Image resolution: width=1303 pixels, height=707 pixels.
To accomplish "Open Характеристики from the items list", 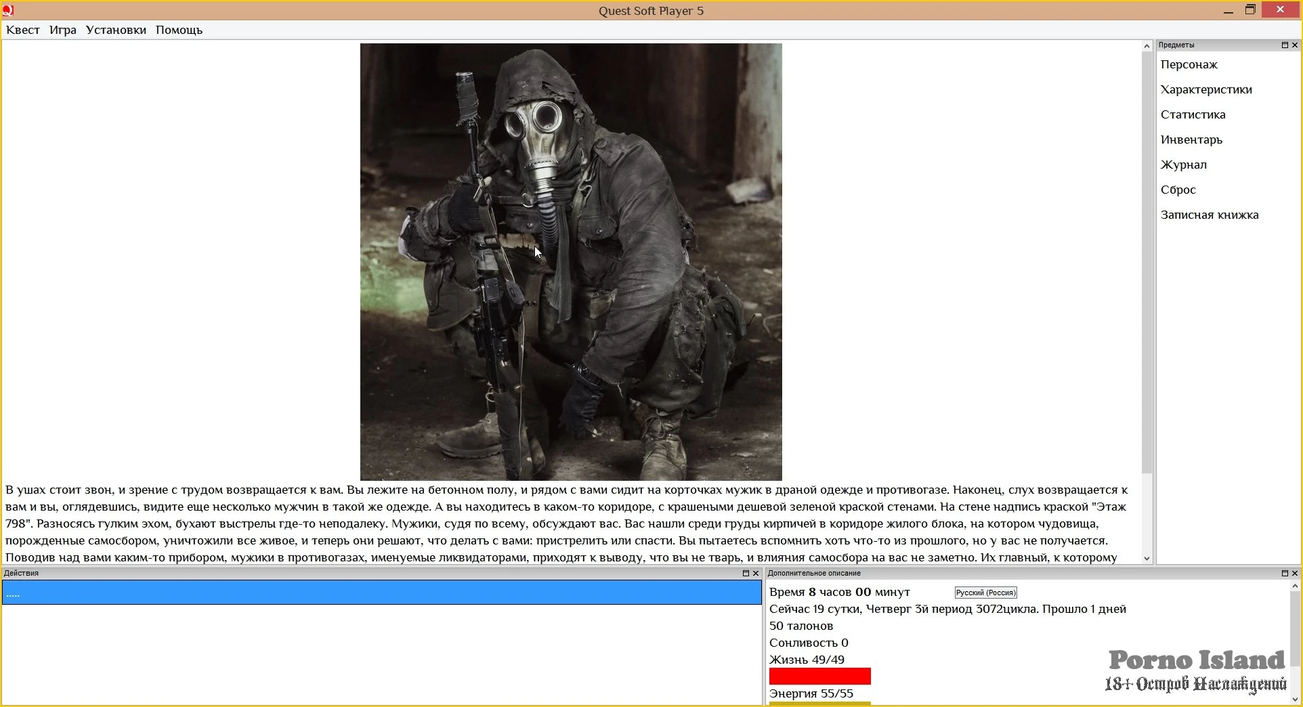I will pos(1205,90).
